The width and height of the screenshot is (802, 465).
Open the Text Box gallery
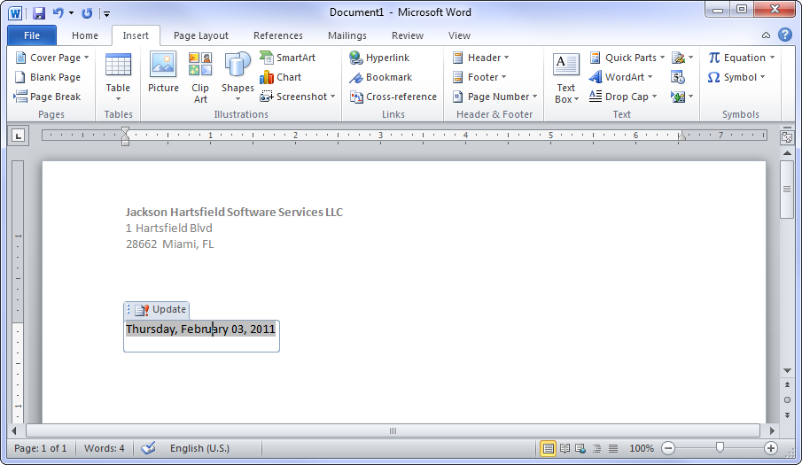pyautogui.click(x=566, y=78)
